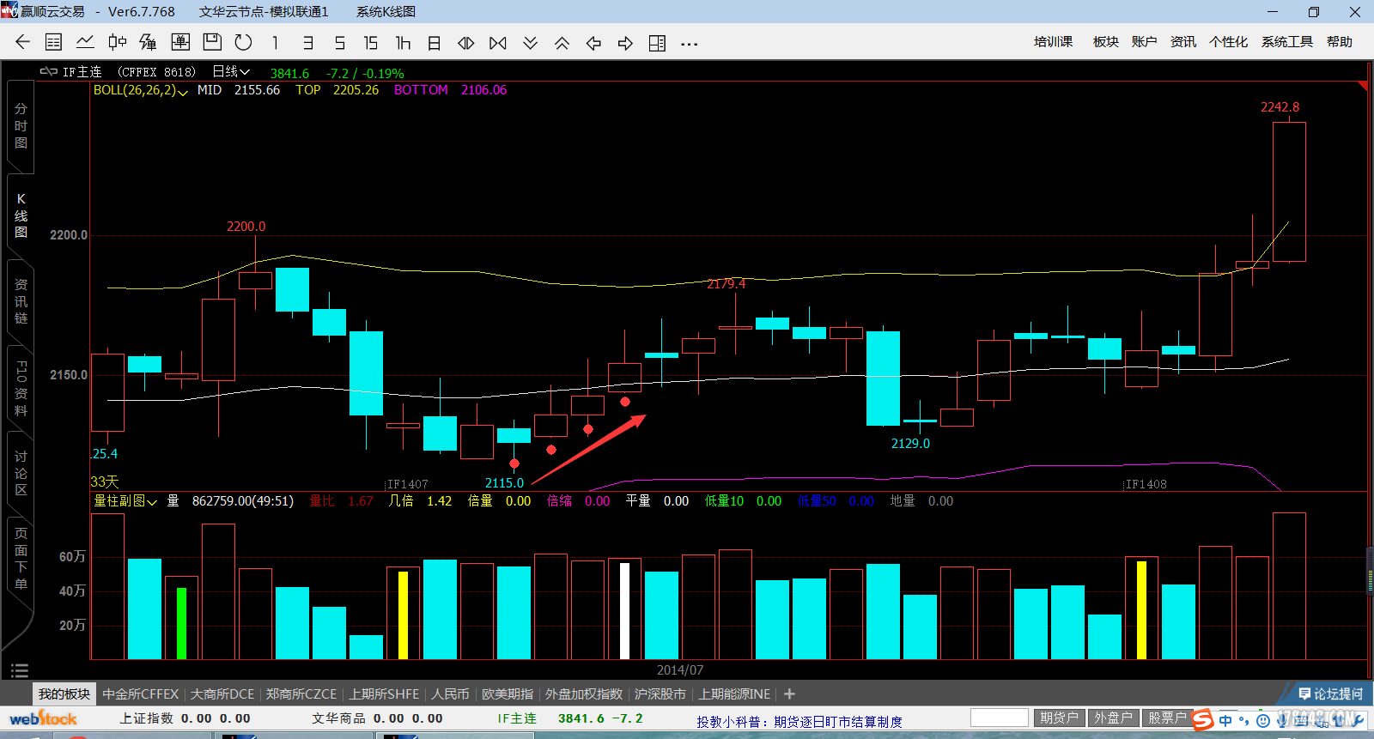Select the 上期所SHFE bottom tab
Screen dimensions: 1374x739
click(x=384, y=694)
